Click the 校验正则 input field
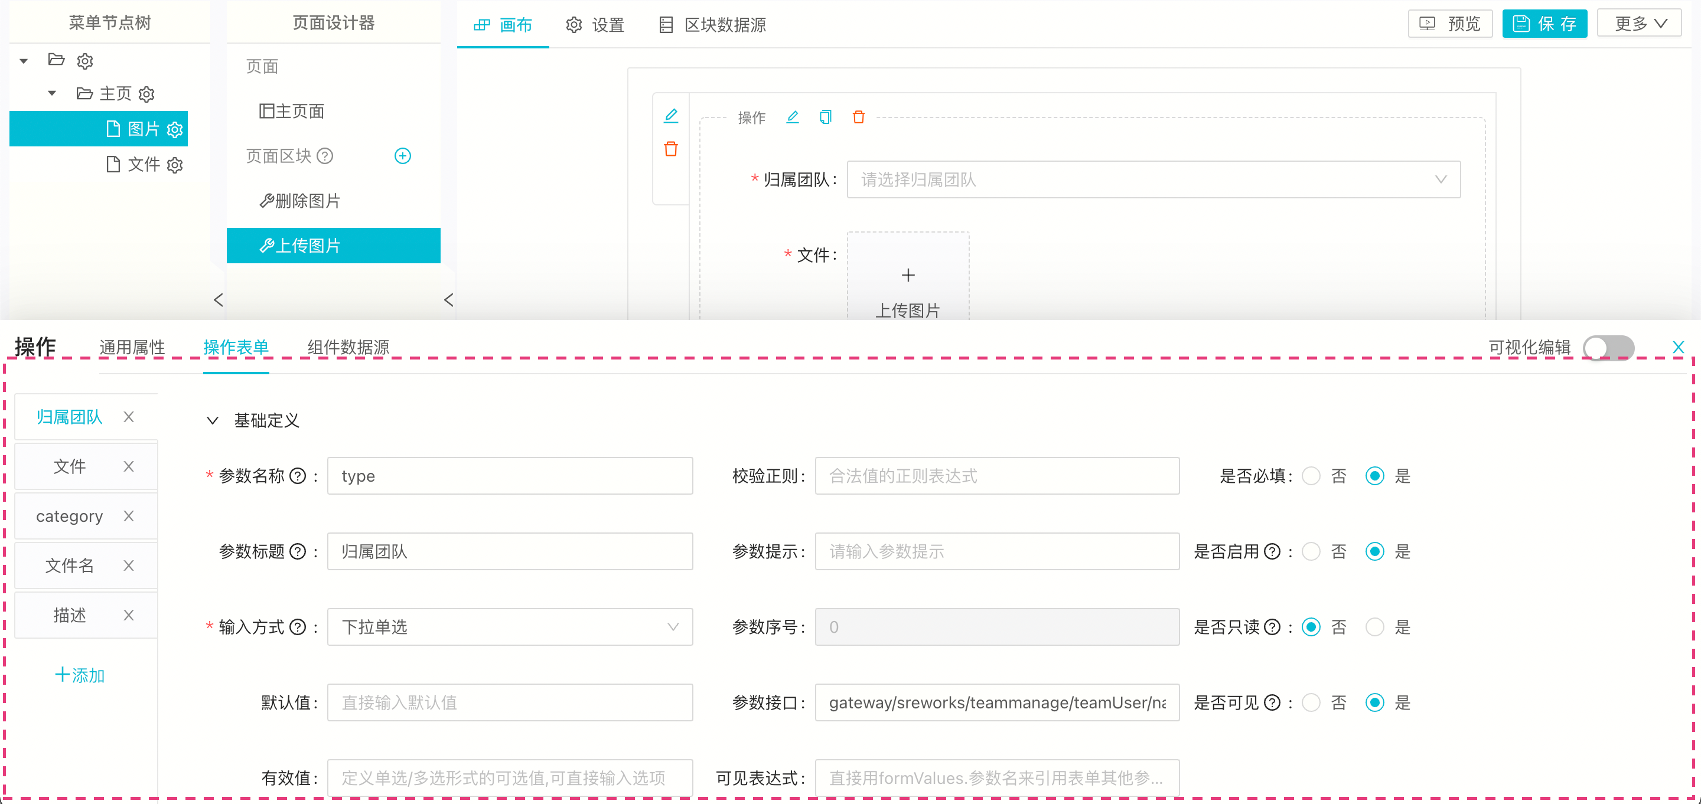Screen dimensions: 1701x804 [x=996, y=476]
